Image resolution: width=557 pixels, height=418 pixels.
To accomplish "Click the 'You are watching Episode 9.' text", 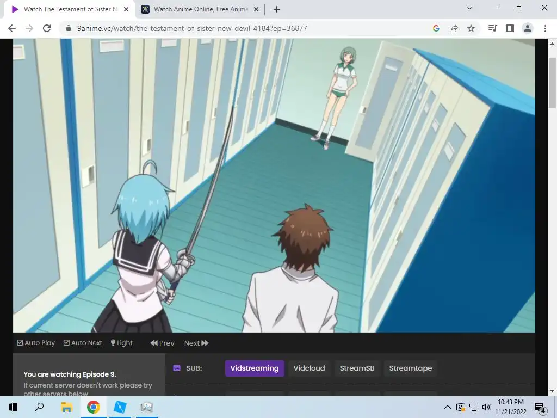I will click(x=70, y=374).
